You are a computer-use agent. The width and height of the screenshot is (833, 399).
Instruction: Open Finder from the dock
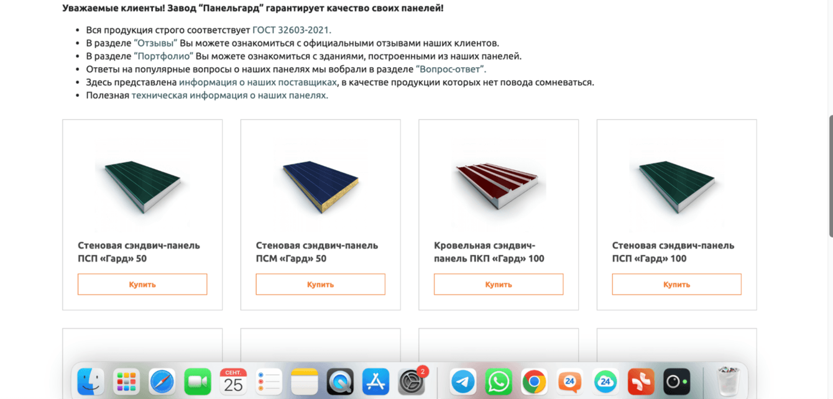[91, 382]
